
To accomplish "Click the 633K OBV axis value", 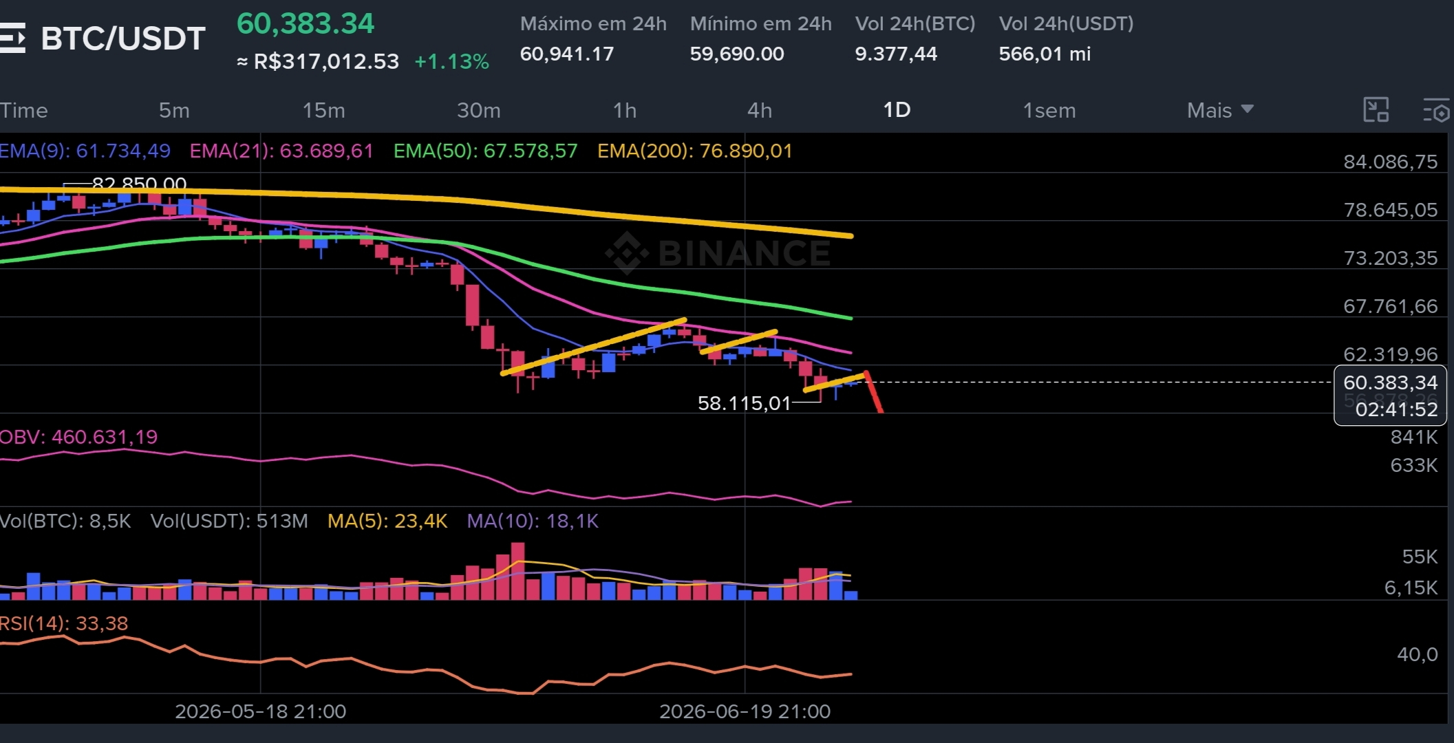I will pyautogui.click(x=1413, y=465).
